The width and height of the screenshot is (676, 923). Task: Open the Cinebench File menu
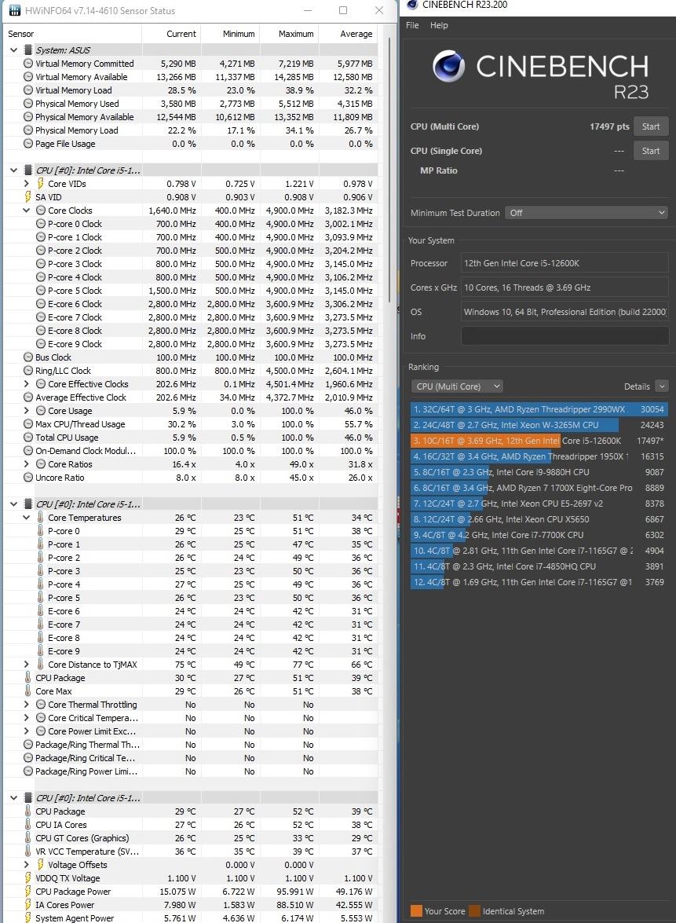pyautogui.click(x=412, y=25)
